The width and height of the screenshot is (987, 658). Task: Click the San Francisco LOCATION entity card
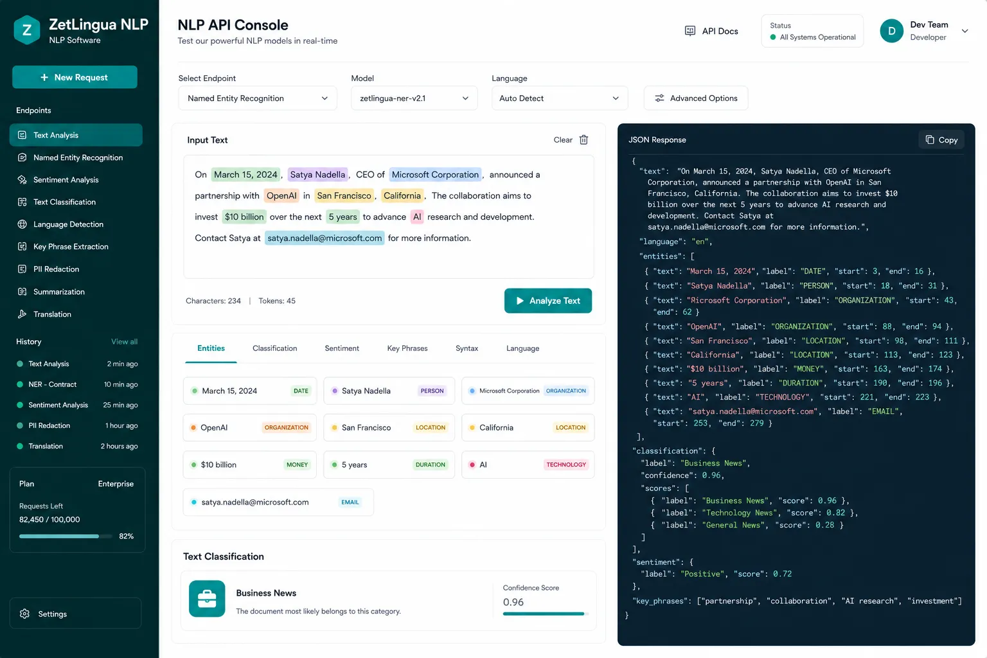389,427
